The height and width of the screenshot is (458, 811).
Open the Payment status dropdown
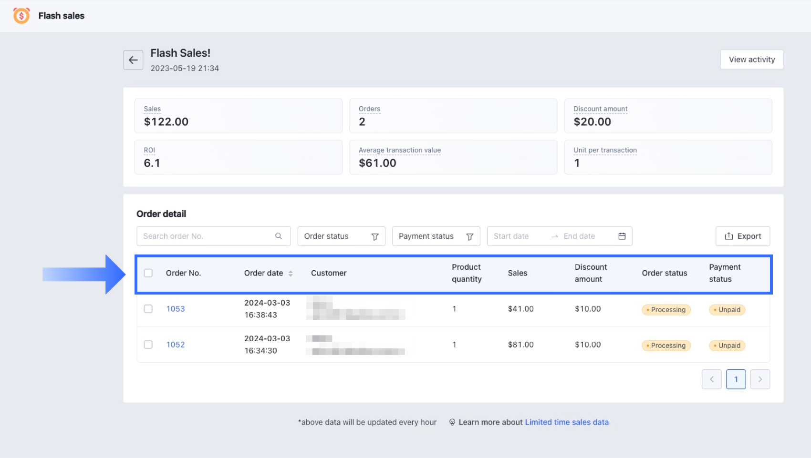tap(429, 236)
